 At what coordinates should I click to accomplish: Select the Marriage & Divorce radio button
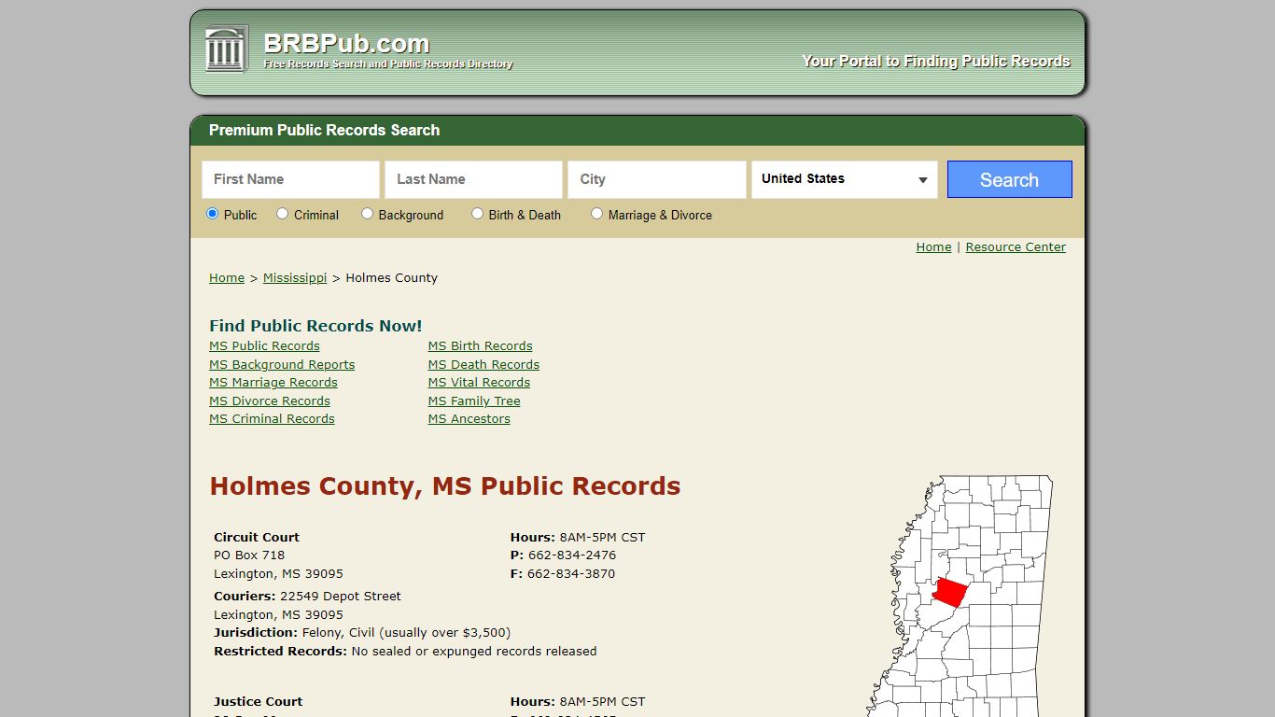(596, 214)
